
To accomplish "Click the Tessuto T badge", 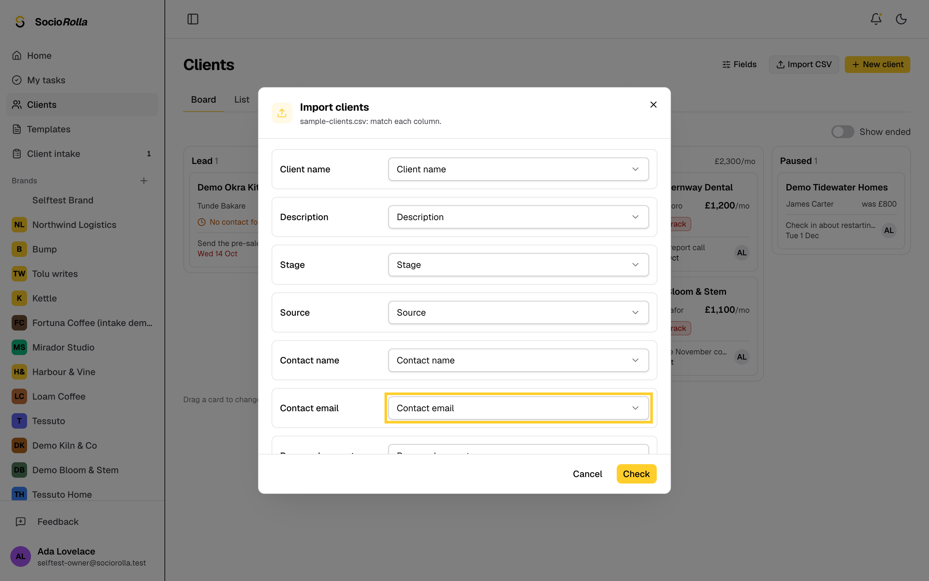I will pos(19,421).
